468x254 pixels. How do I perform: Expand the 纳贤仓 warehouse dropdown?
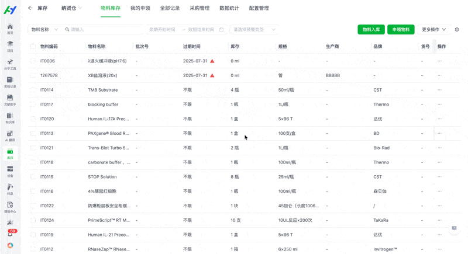click(x=71, y=8)
